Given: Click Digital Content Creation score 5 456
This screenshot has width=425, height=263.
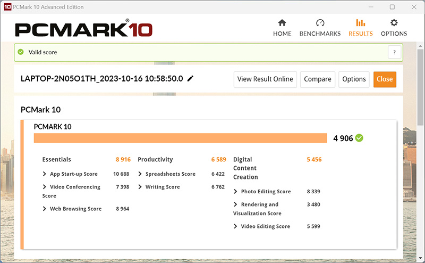Looking at the screenshot, I should pos(314,160).
